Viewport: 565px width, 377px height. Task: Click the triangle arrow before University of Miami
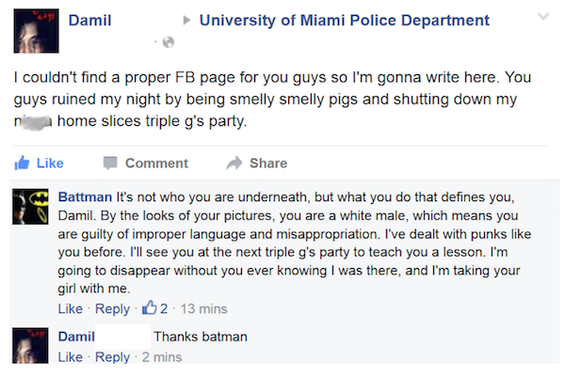(x=186, y=20)
